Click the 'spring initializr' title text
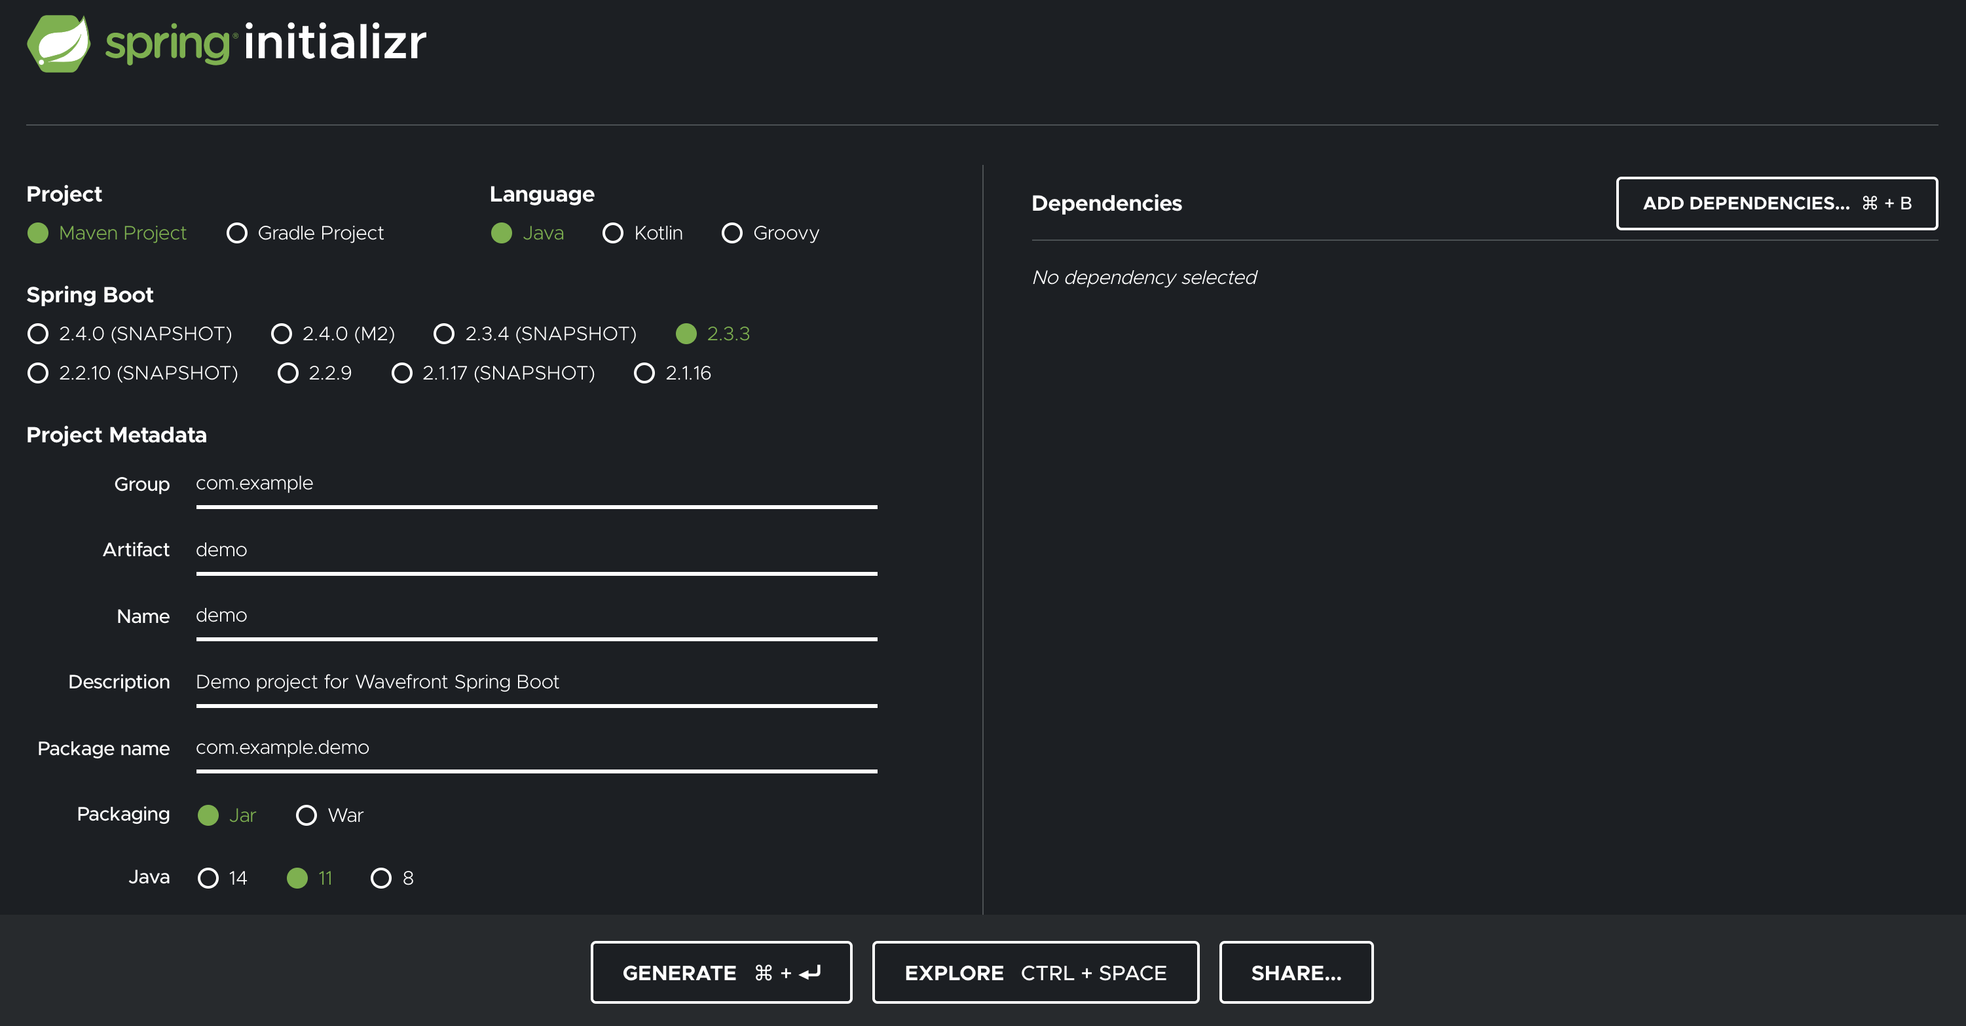 point(266,43)
